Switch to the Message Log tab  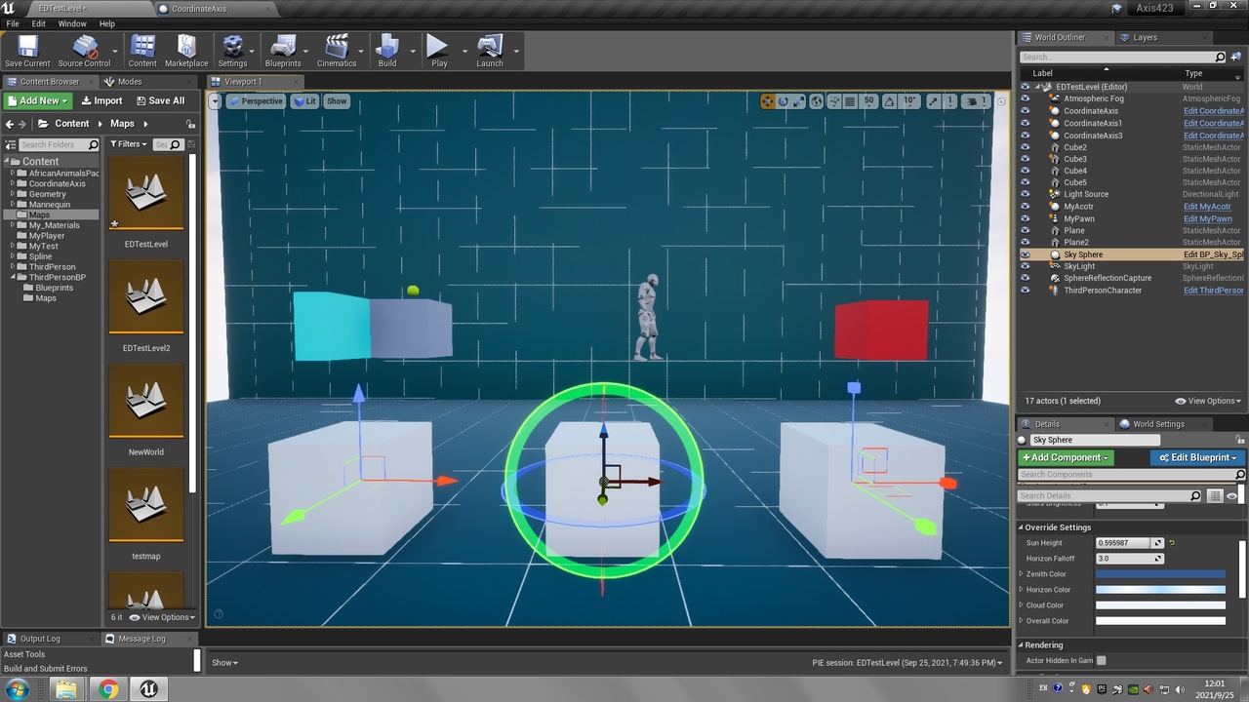coord(141,639)
